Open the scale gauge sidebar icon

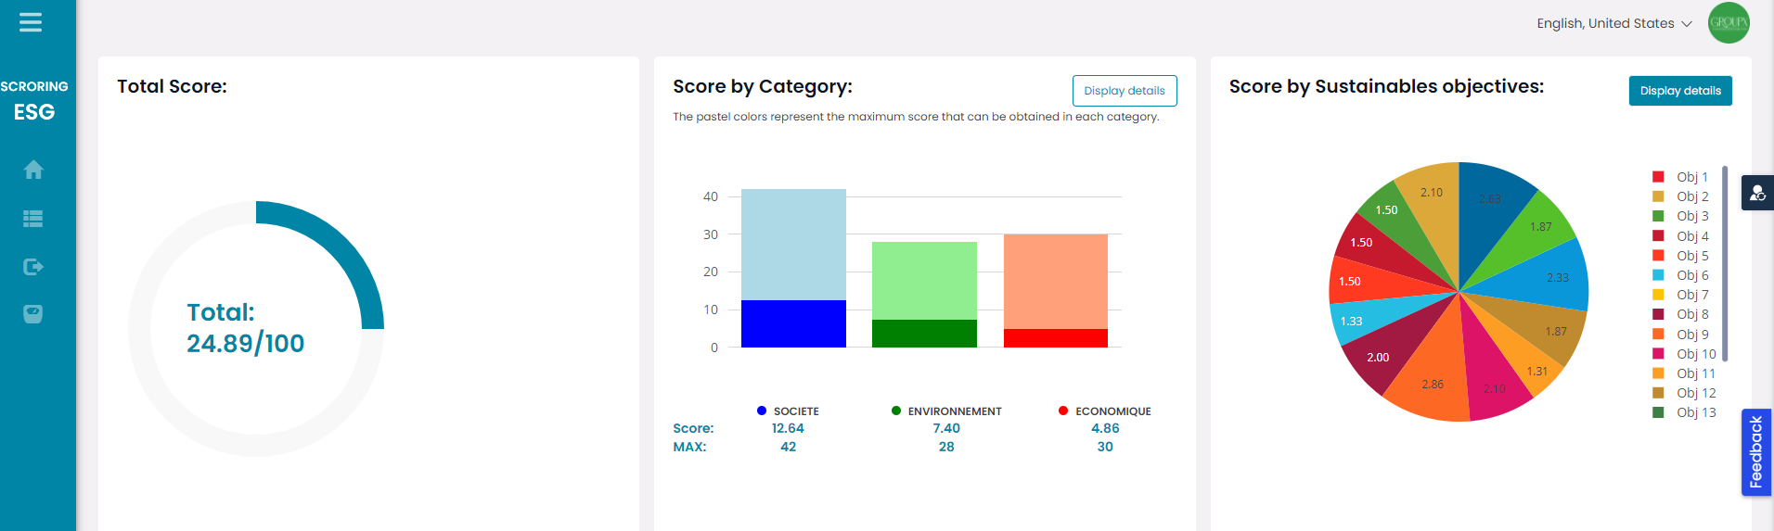tap(33, 314)
